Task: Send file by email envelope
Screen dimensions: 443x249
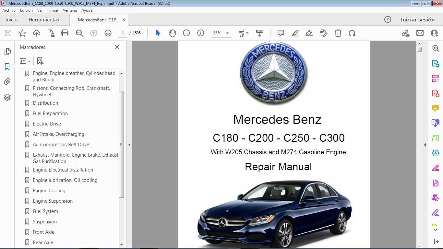Action: (420, 33)
